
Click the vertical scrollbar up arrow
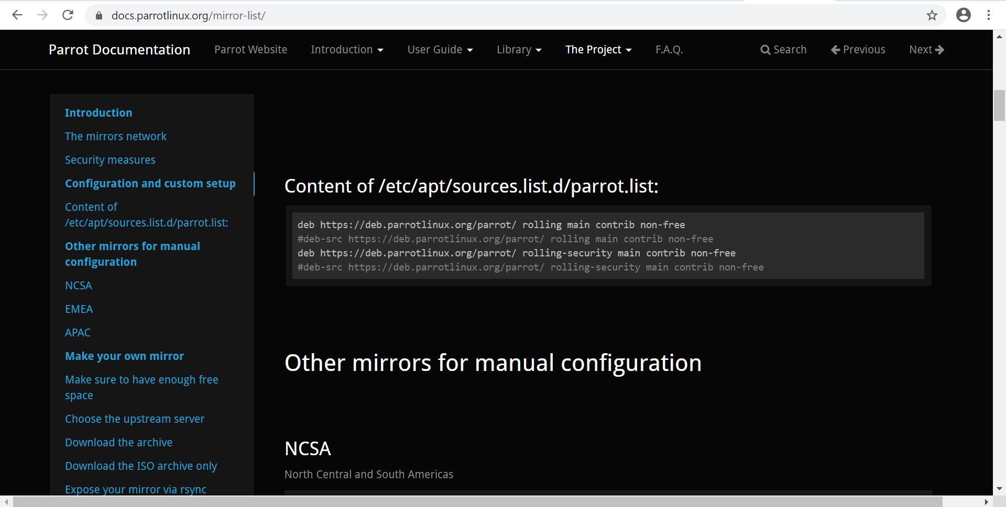click(x=999, y=37)
